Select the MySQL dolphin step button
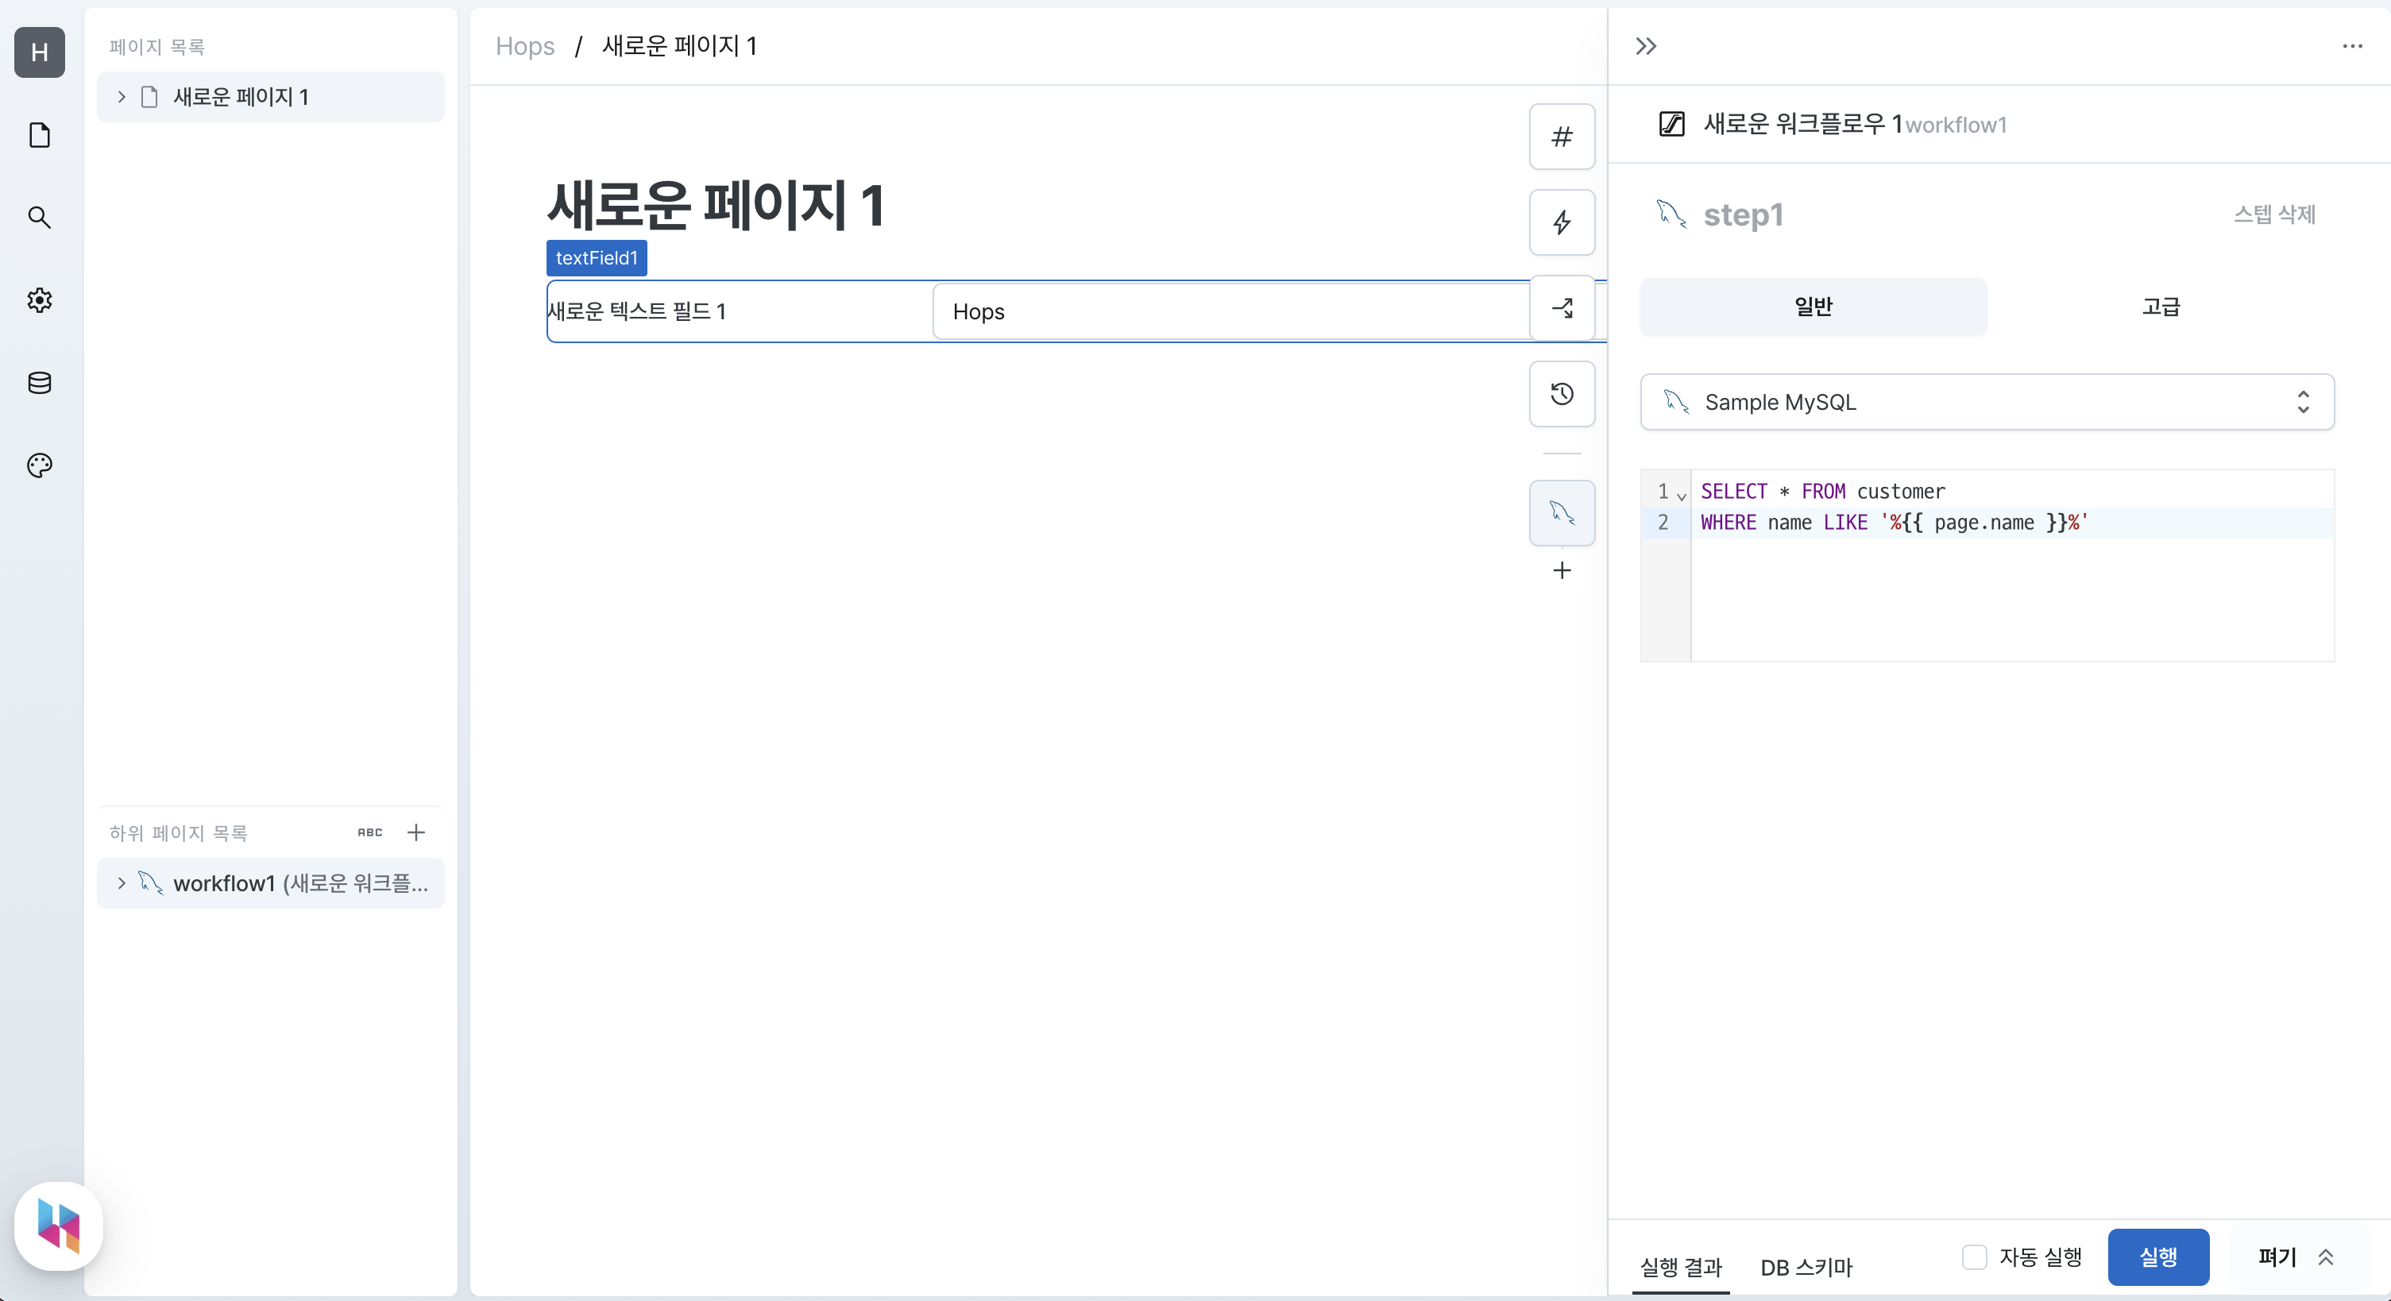2391x1301 pixels. [x=1562, y=512]
